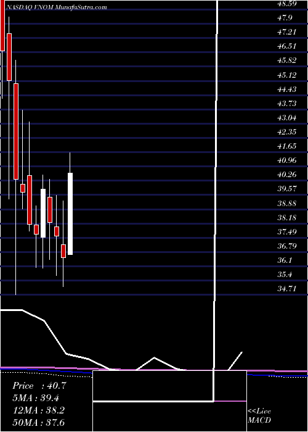The image size is (308, 432).
Task: Select the 35.4 price axis label
Action: pos(285,275)
